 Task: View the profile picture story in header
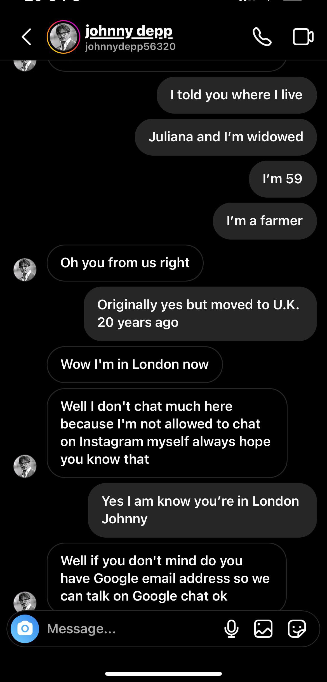coord(63,37)
